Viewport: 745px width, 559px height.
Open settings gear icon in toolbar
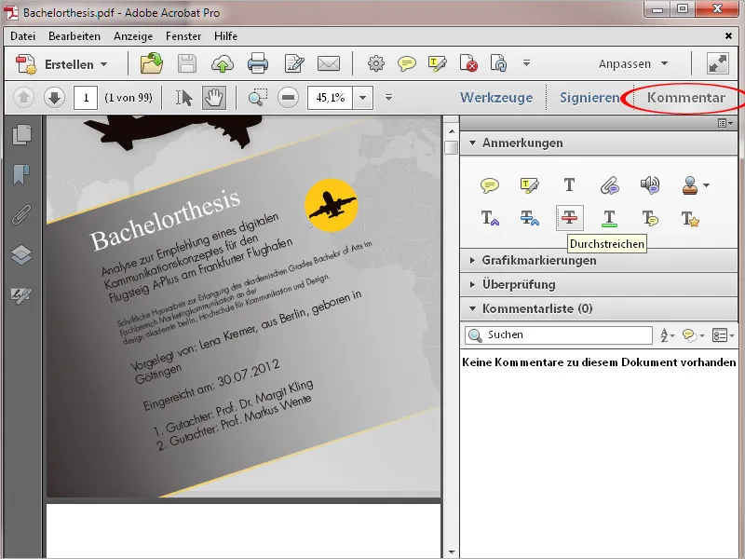376,63
